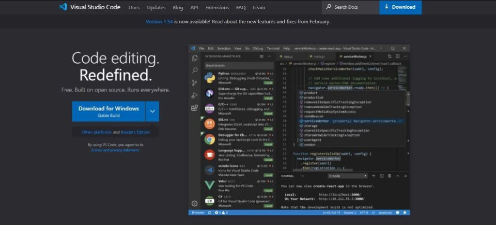Install the Python extension
496x225 pixels.
coord(268,83)
